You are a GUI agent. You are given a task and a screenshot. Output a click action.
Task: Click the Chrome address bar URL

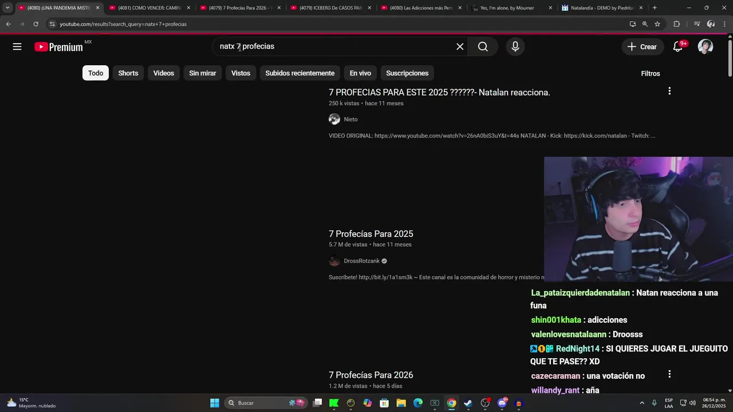(x=123, y=24)
